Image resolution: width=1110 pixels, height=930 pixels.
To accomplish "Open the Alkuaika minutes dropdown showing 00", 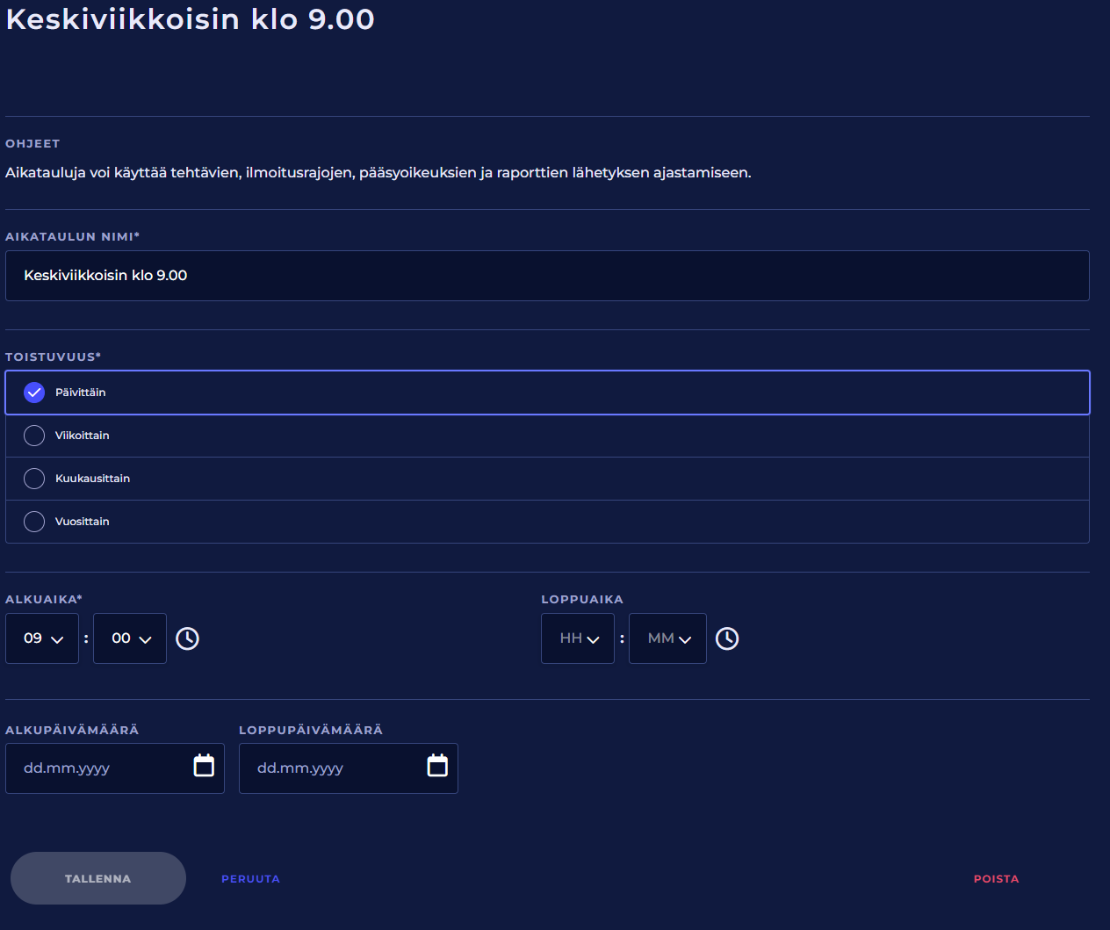I will (x=130, y=638).
